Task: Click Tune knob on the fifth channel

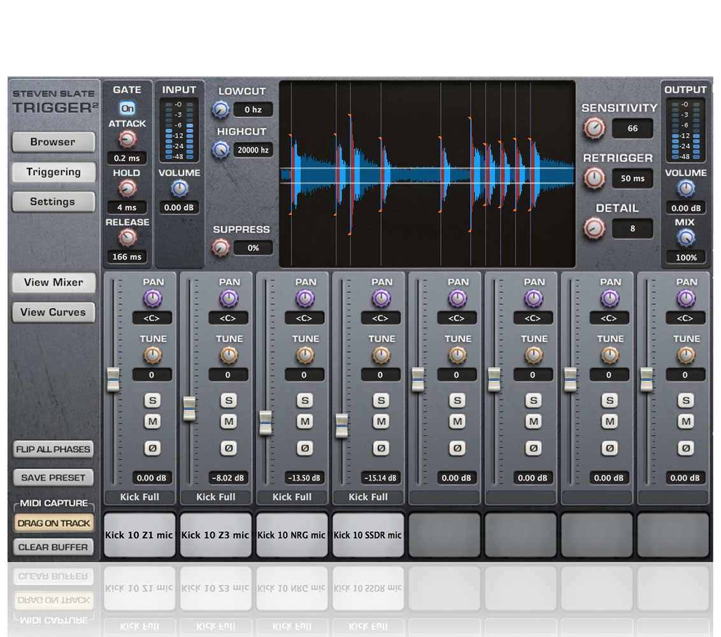Action: coord(457,355)
